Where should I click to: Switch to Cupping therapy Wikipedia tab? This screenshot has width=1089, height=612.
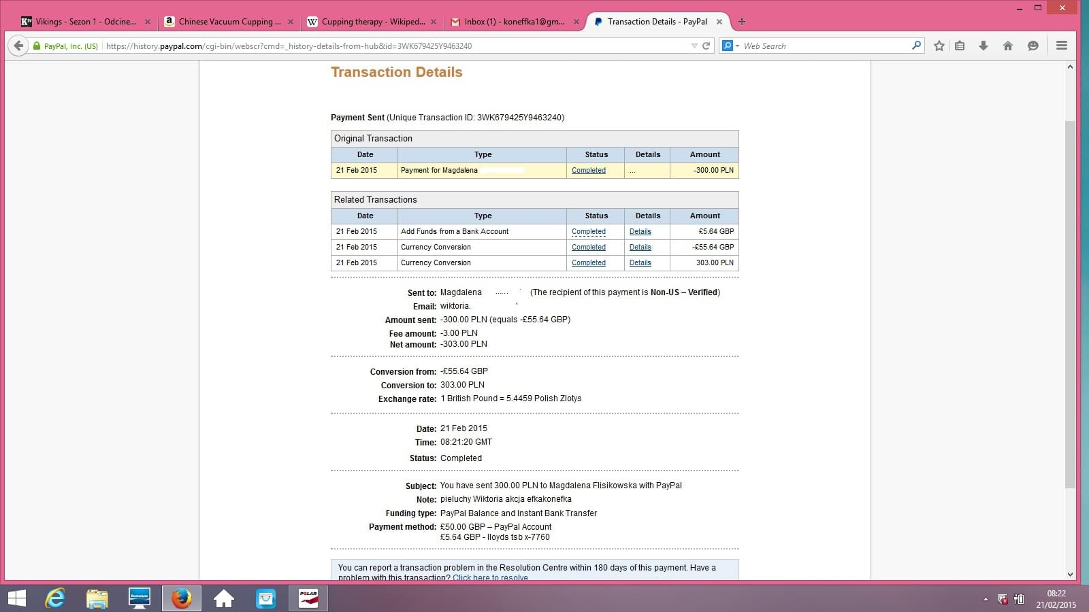[x=372, y=22]
